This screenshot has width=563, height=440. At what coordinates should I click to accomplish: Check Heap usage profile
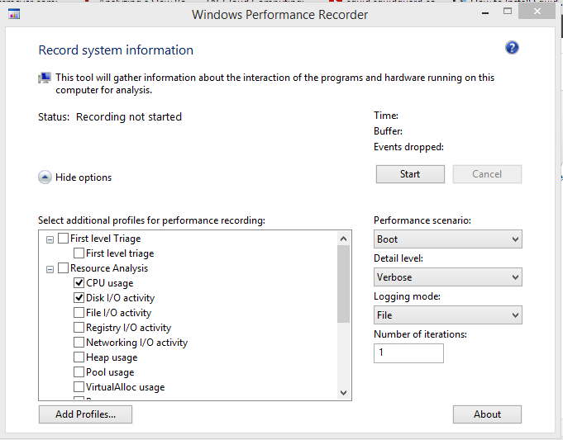pyautogui.click(x=79, y=357)
